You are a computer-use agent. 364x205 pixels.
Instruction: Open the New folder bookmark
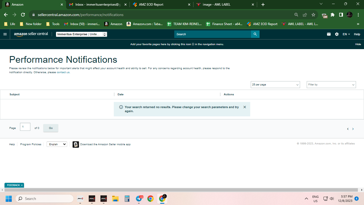pos(31,24)
